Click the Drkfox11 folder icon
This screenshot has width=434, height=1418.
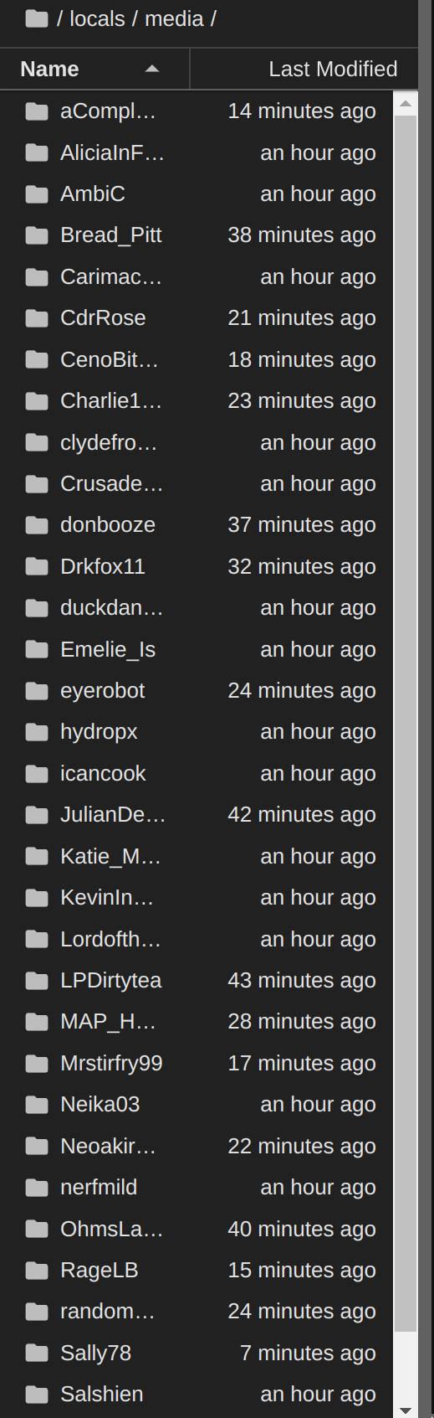pos(37,567)
